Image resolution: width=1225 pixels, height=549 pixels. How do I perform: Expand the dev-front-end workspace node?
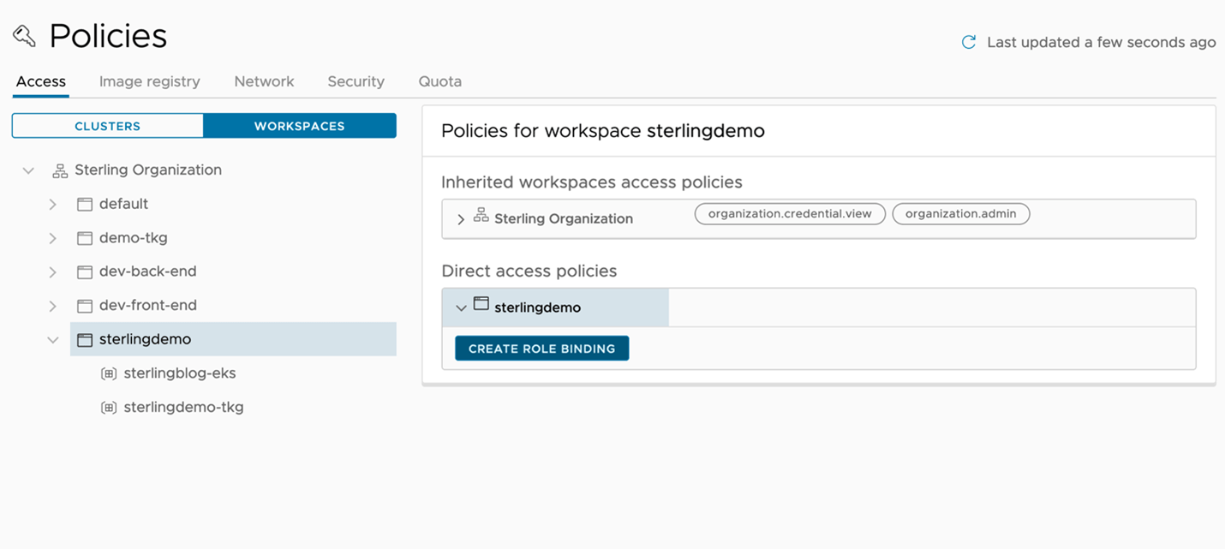pos(53,306)
